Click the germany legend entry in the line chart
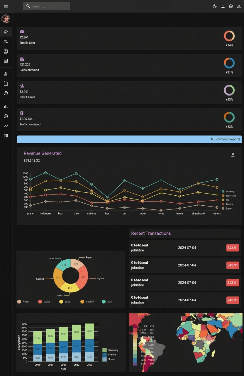 click(229, 196)
